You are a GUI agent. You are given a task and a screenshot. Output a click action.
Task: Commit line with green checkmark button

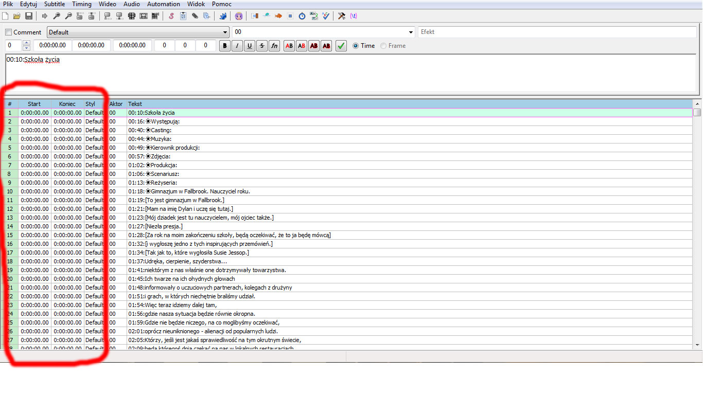pyautogui.click(x=341, y=46)
